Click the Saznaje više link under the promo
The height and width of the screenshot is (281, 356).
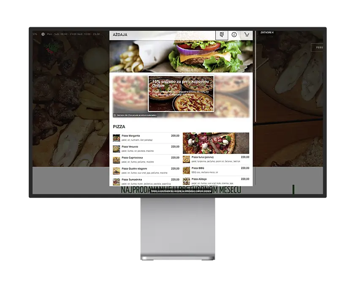pos(135,115)
